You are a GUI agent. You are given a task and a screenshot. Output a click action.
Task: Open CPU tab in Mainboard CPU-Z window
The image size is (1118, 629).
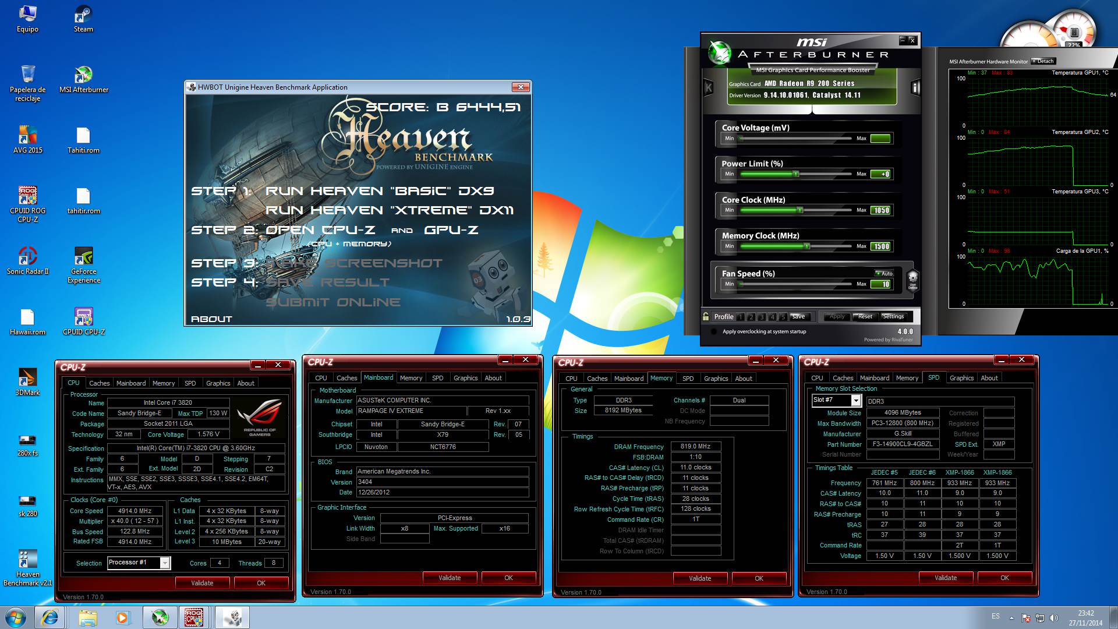point(321,378)
